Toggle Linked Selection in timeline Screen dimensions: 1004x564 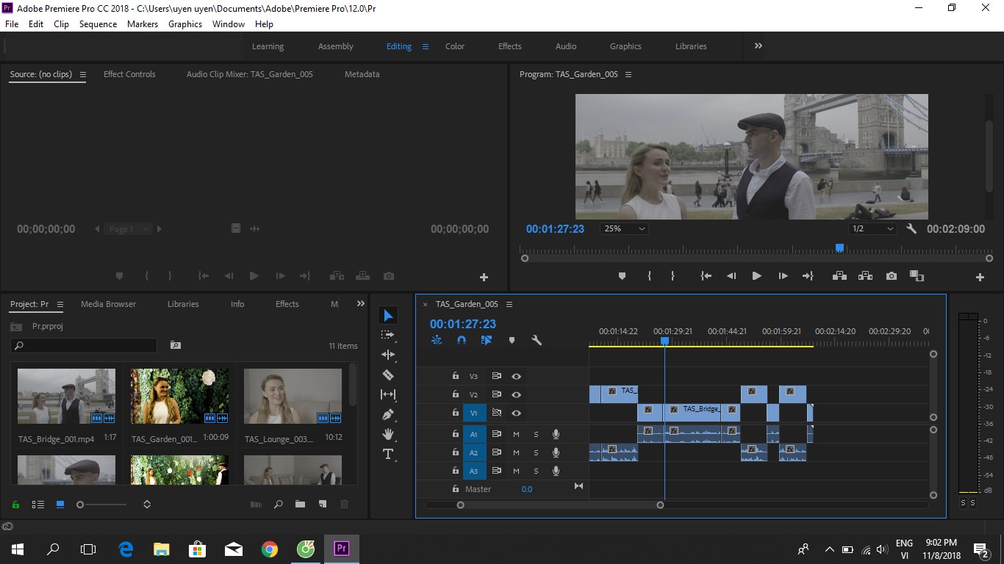pyautogui.click(x=487, y=340)
